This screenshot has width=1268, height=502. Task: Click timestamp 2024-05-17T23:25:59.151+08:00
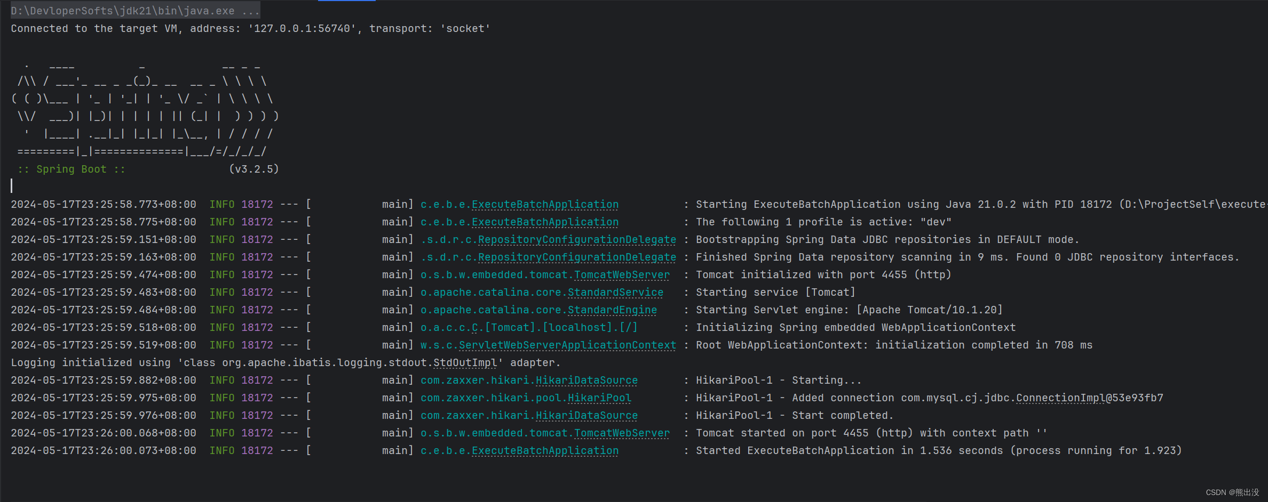(x=104, y=239)
